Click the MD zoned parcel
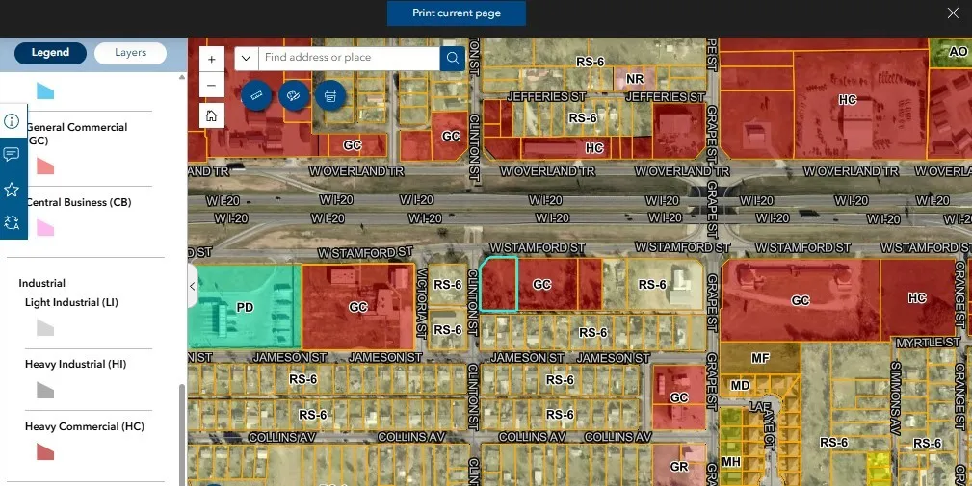This screenshot has width=972, height=486. click(740, 386)
